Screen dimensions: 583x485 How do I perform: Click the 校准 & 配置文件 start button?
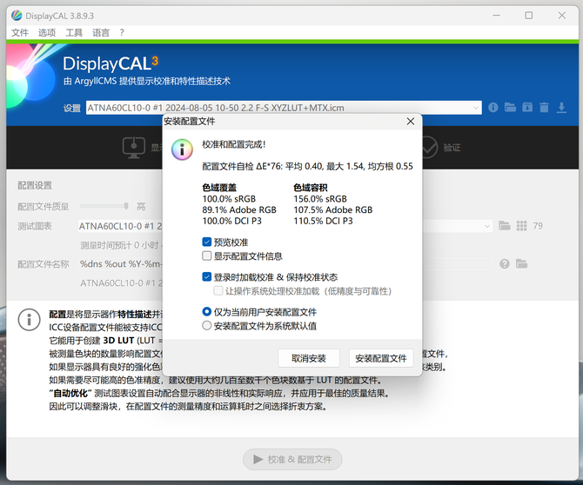coord(292,460)
